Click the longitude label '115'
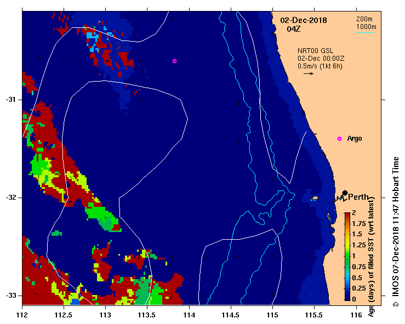This screenshot has width=405, height=324. coord(272,315)
